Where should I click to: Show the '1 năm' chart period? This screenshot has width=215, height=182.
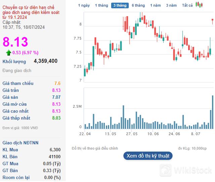pyautogui.click(x=156, y=5)
